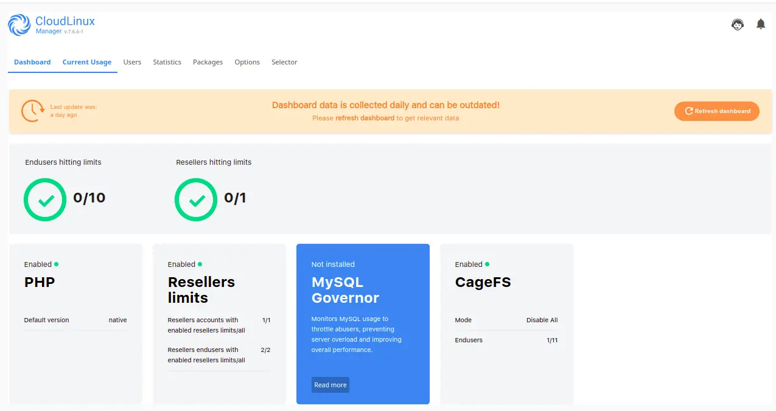Click the 'MySQL Governor' card title

point(345,290)
